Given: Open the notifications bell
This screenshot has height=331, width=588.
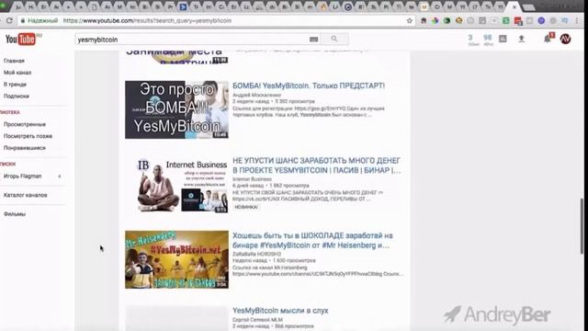Looking at the screenshot, I should 548,39.
